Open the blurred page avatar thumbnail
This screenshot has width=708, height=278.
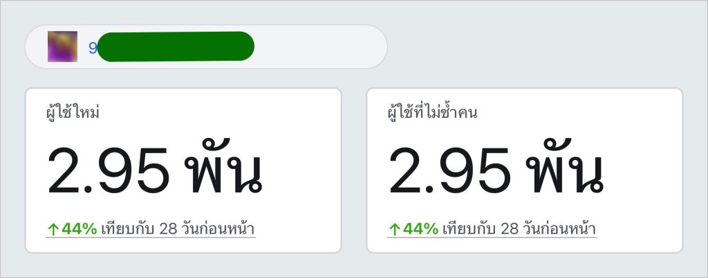click(x=62, y=46)
